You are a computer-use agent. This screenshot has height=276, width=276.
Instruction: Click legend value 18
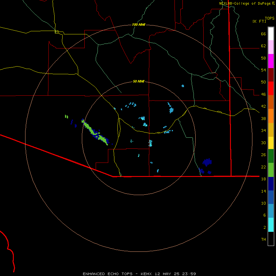tap(263, 179)
